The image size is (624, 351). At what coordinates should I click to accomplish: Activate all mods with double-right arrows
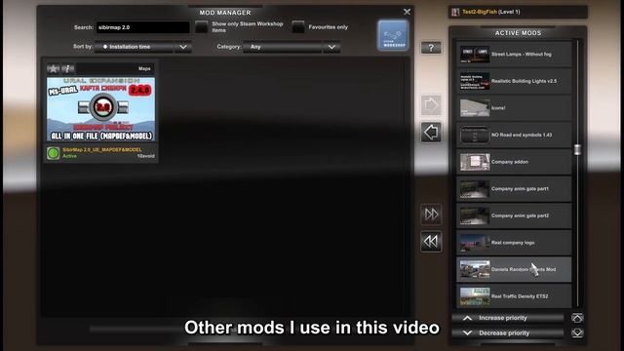point(431,214)
